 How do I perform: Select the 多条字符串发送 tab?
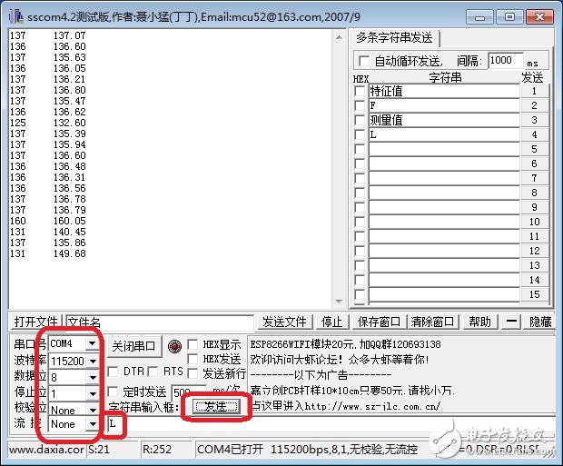pos(394,38)
